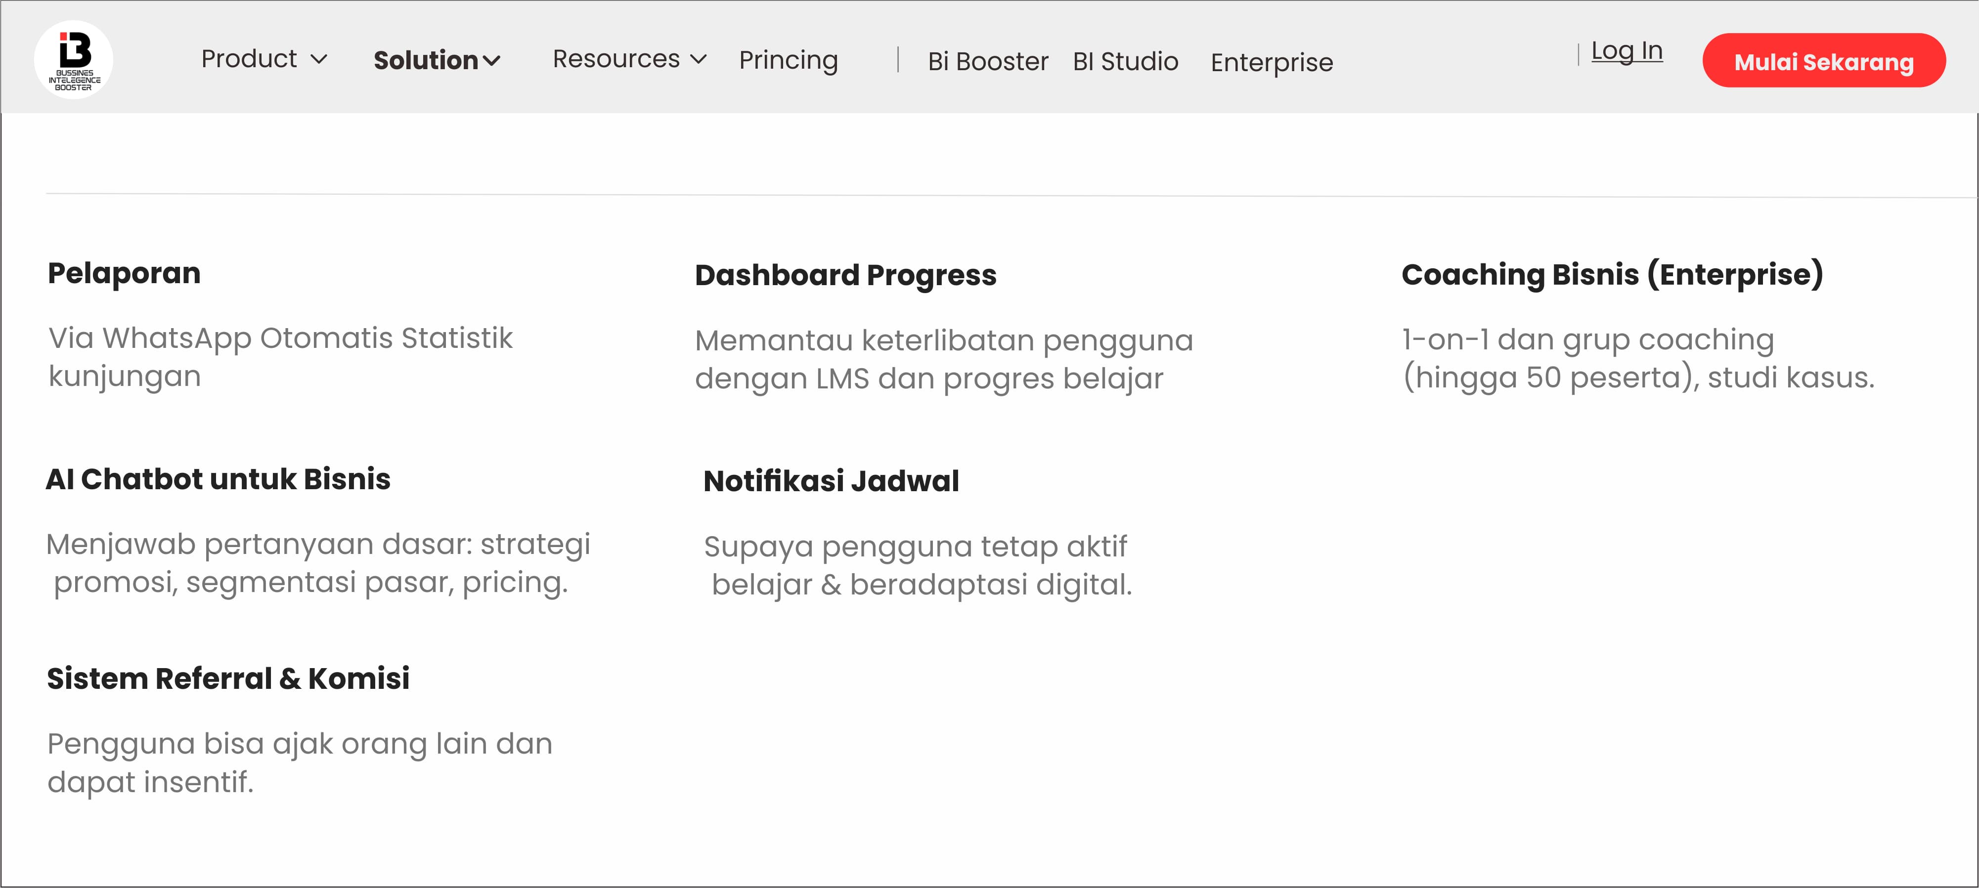
Task: Open the BI Studio link
Action: tap(1126, 61)
